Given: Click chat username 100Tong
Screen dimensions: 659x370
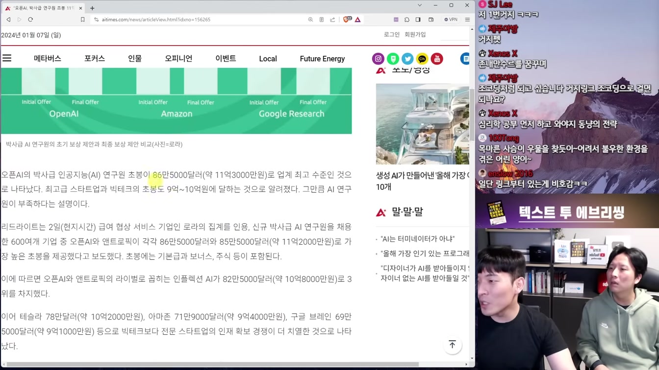Looking at the screenshot, I should tap(504, 138).
